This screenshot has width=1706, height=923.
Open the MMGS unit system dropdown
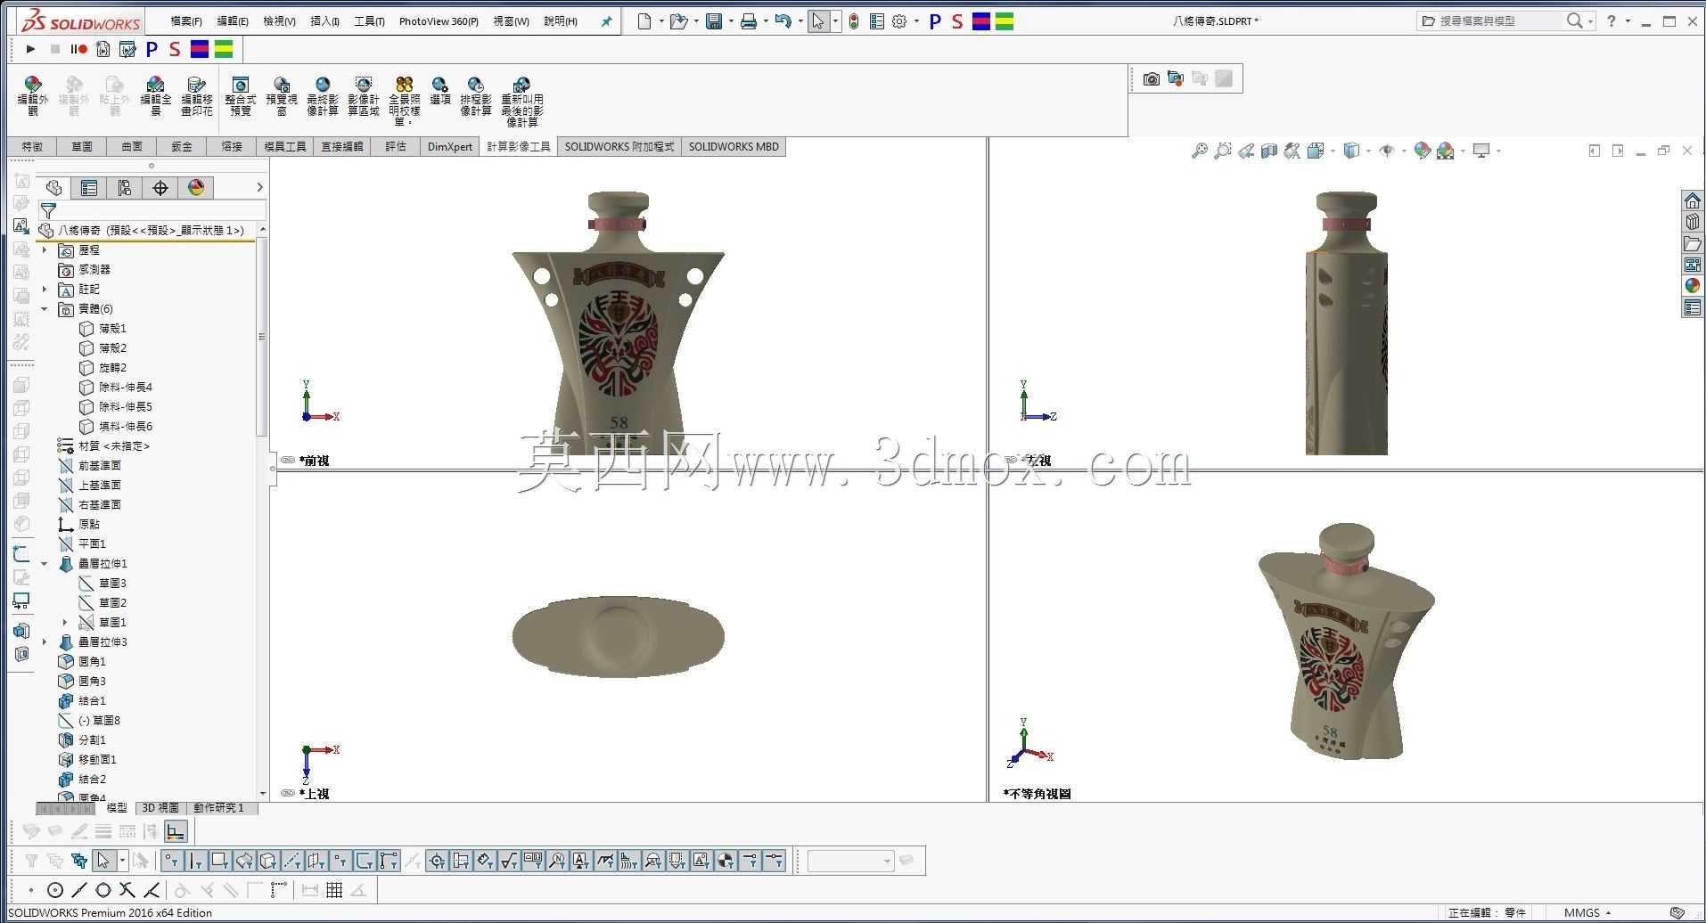click(1587, 913)
